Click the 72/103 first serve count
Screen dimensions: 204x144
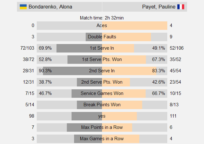tap(27, 48)
